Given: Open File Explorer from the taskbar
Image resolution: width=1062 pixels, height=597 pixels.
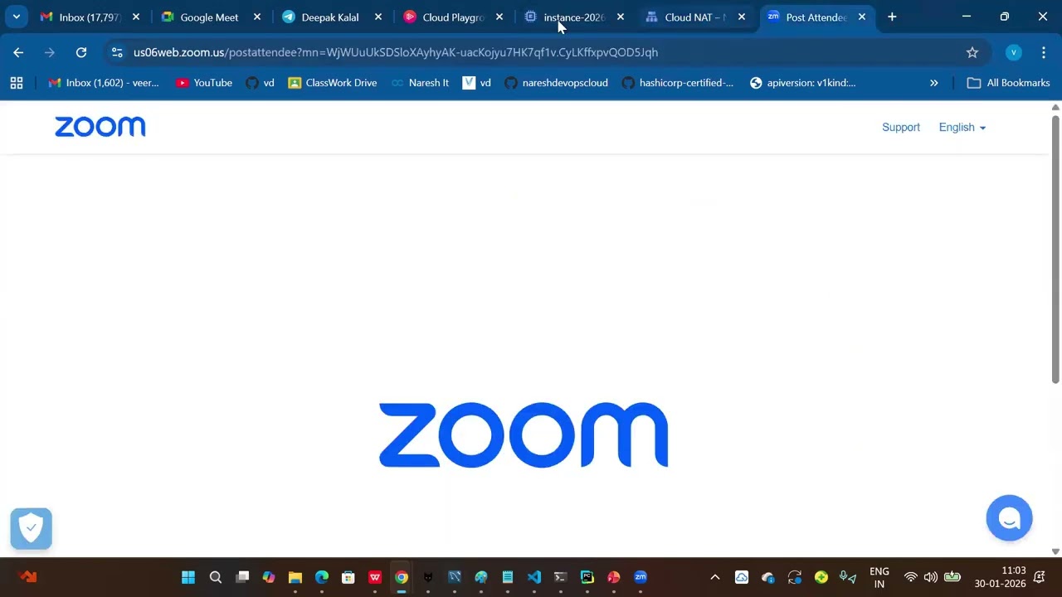Looking at the screenshot, I should coord(295,577).
